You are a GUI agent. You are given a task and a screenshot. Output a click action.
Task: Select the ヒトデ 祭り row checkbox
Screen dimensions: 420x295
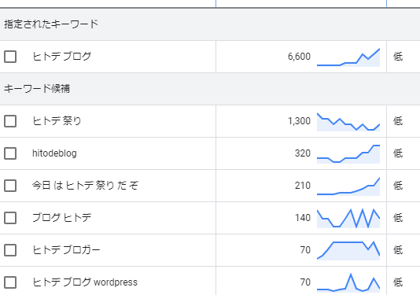[10, 121]
